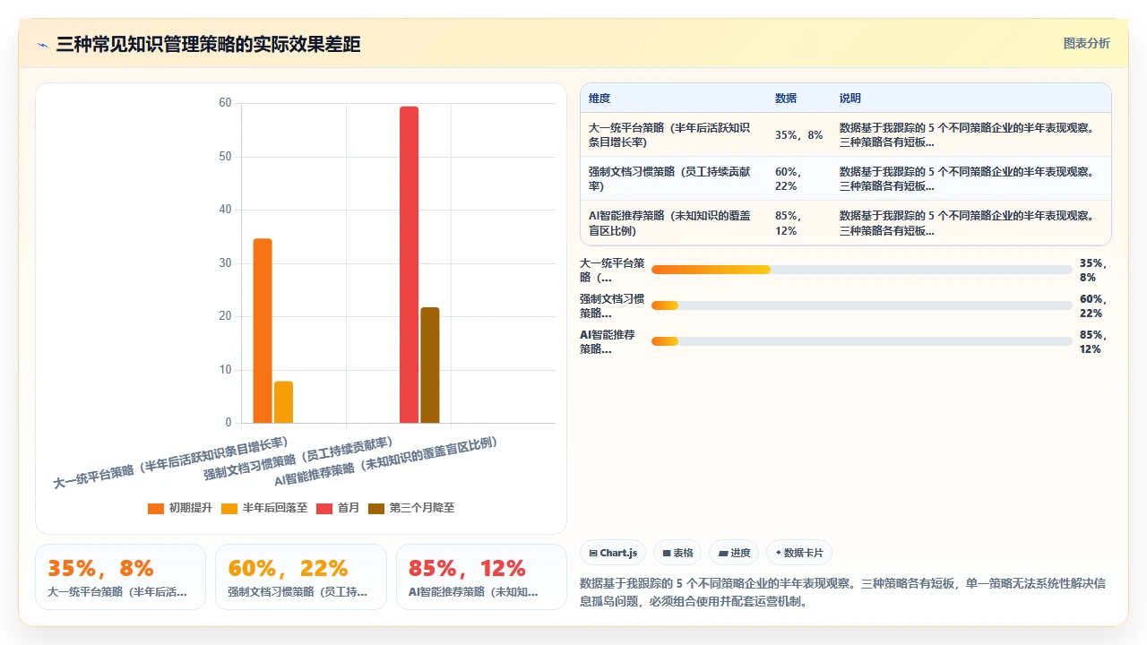This screenshot has width=1147, height=645.
Task: Click the 60 y-axis tick label
Action: click(225, 103)
